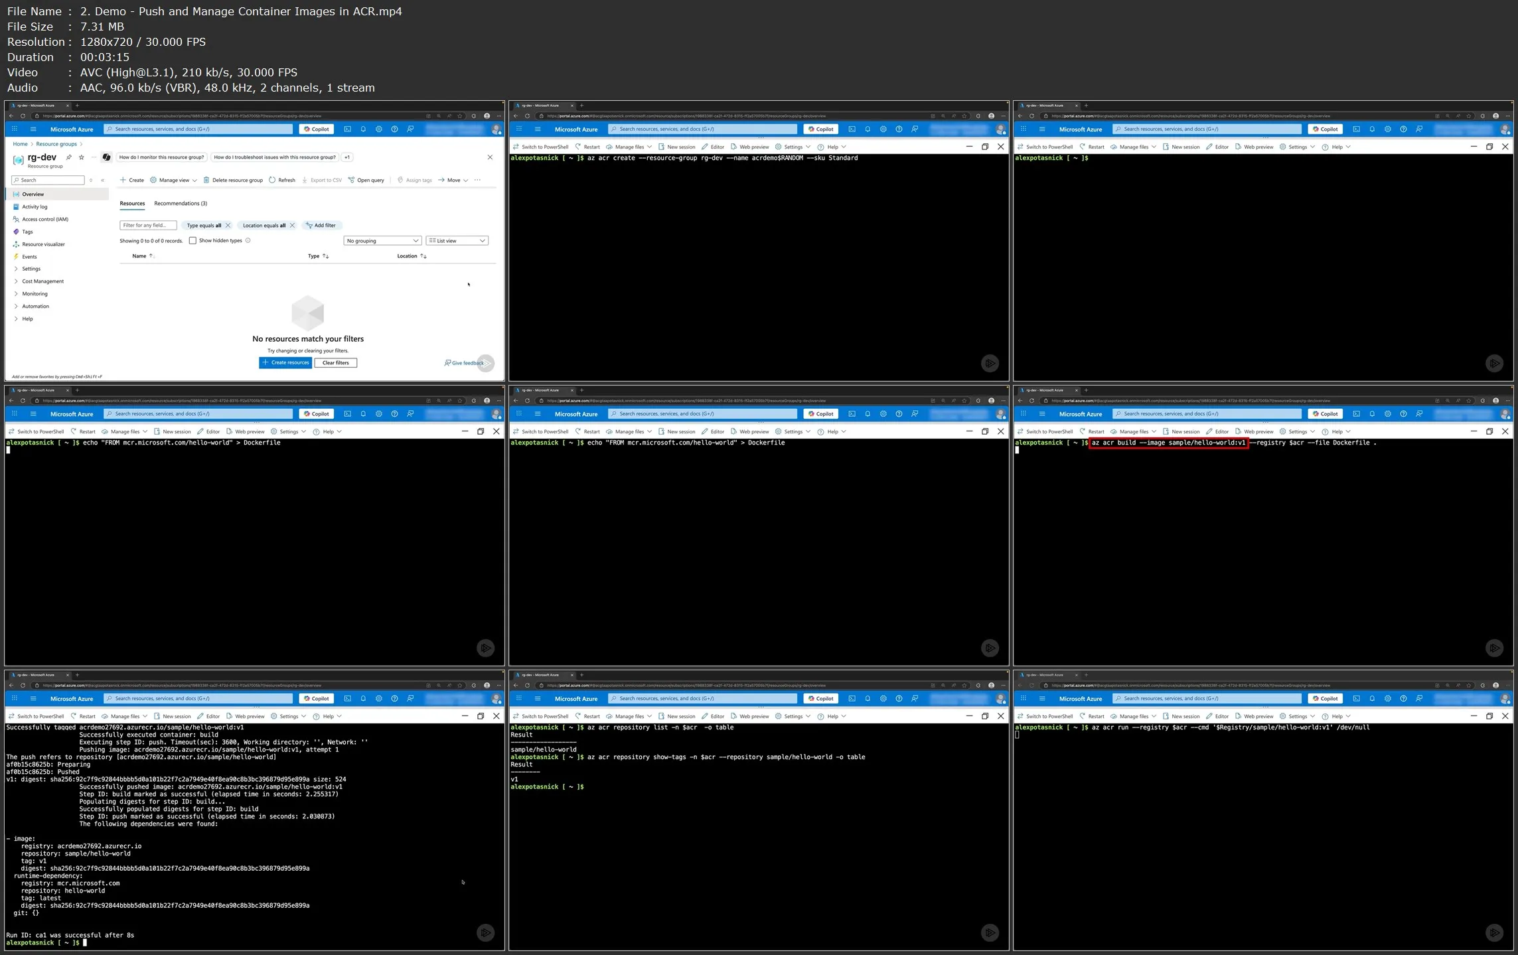Open the portal hamburger menu in the rg-dev overview frame

(33, 129)
